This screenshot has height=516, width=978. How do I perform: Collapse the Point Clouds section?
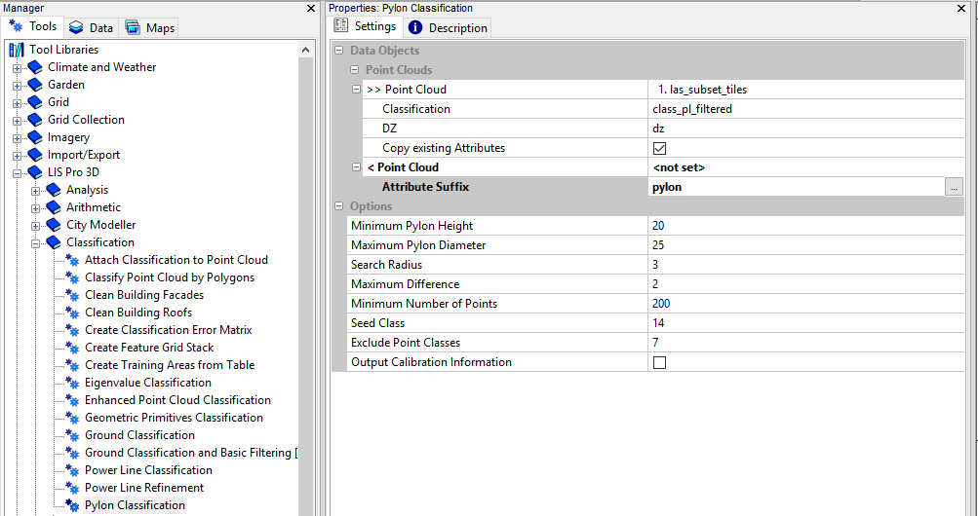(354, 70)
